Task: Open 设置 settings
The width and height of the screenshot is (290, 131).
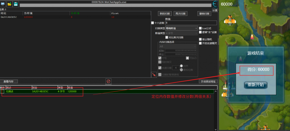Action: [x=215, y=10]
